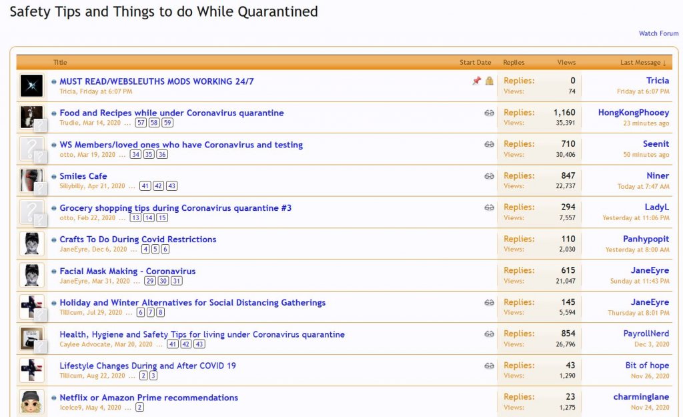The height and width of the screenshot is (417, 683).
Task: Click glasses icon on Smiles Cafe row
Action: (x=490, y=176)
